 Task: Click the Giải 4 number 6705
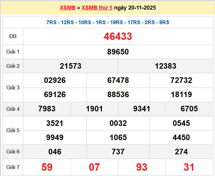pyautogui.click(x=189, y=109)
